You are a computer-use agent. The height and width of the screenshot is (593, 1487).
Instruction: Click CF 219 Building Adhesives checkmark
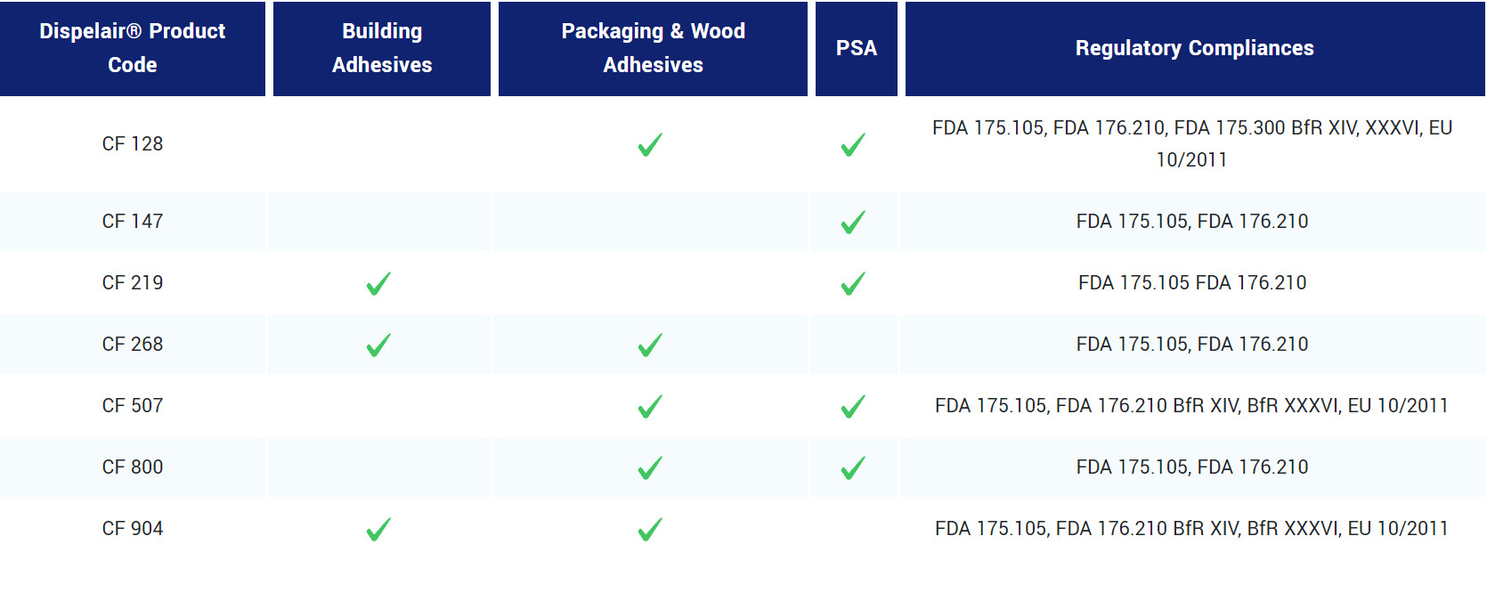point(378,283)
